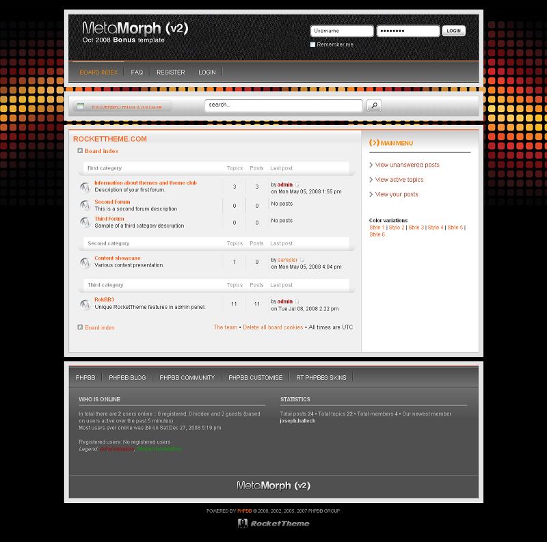The height and width of the screenshot is (542, 547).
Task: Click the search magnifier button
Action: click(x=374, y=105)
